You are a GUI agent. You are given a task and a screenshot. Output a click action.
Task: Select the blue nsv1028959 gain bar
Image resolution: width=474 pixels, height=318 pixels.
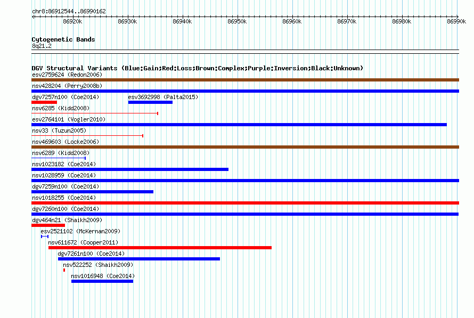click(245, 181)
